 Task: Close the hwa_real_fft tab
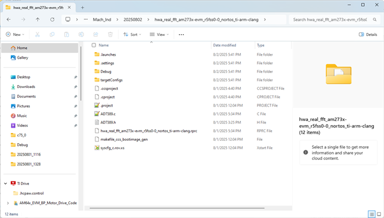click(x=70, y=8)
